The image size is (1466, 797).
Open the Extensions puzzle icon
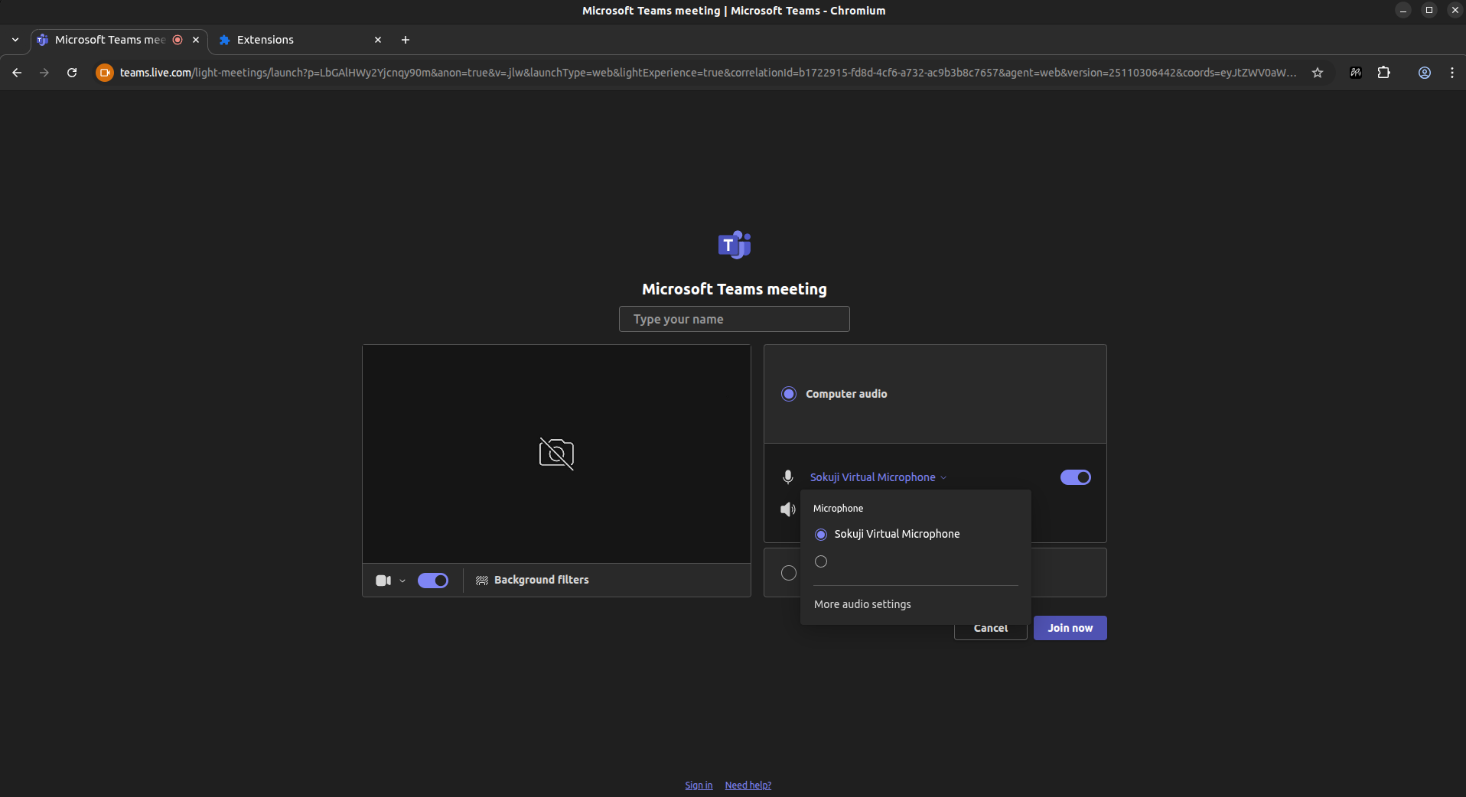pos(1384,73)
